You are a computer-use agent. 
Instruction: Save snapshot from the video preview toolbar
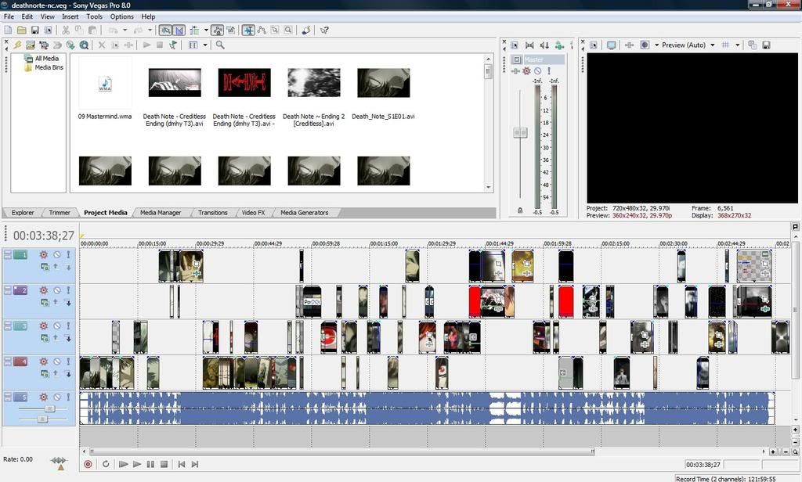click(766, 45)
